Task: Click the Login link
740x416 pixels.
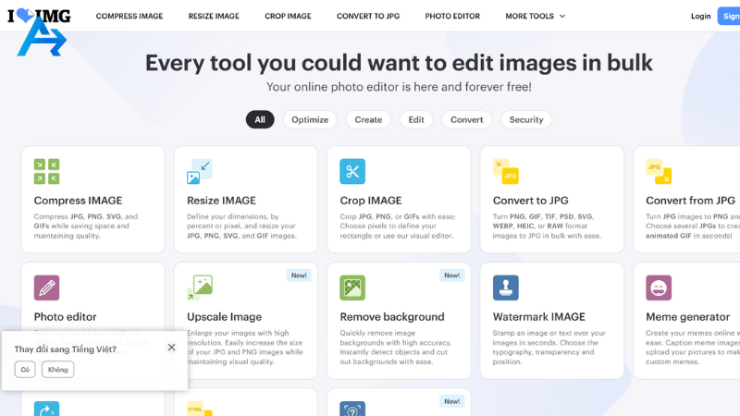Action: click(x=701, y=16)
